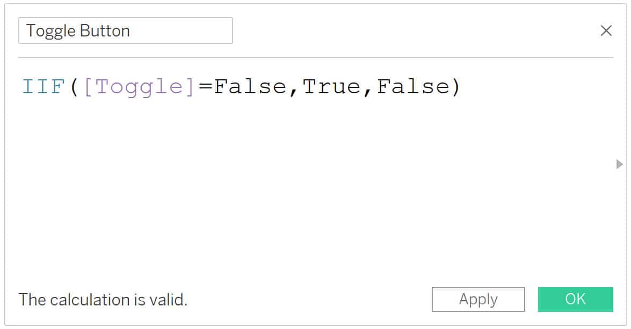
Task: Click the first False after the equals sign
Action: coord(250,87)
